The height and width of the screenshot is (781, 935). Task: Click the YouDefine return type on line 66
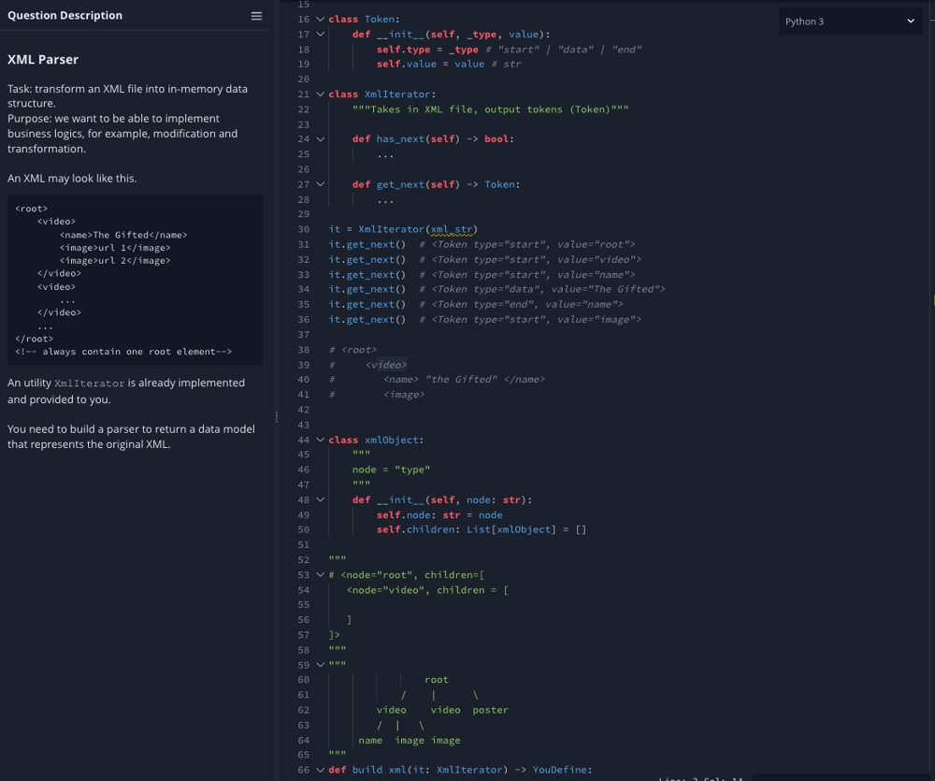(x=559, y=770)
